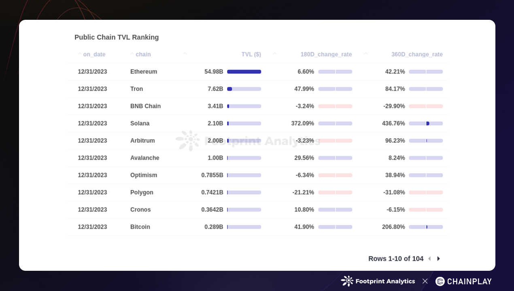Click the Footprint Analytics footer logo icon
Viewport: 514px width, 291px height.
tap(347, 281)
